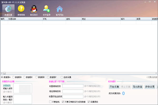Viewport: 158px width, 105px height.
Task: Toggle the 采集县级 checkbox
Action: pos(89,102)
